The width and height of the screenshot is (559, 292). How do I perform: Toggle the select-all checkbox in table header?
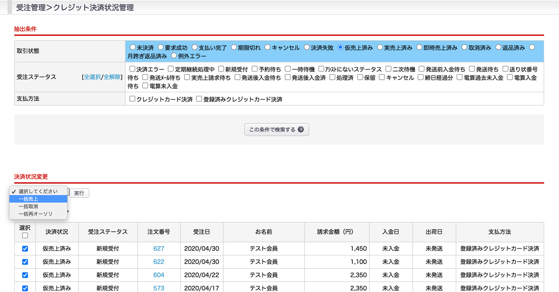pos(25,236)
